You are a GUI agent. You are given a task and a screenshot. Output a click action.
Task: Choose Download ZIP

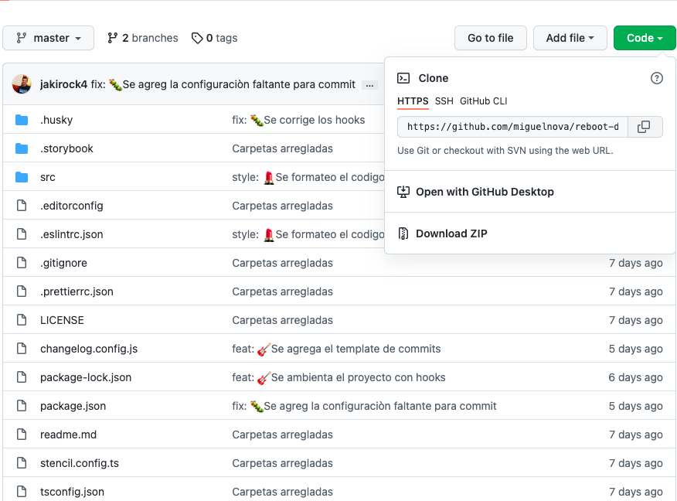[x=451, y=233]
